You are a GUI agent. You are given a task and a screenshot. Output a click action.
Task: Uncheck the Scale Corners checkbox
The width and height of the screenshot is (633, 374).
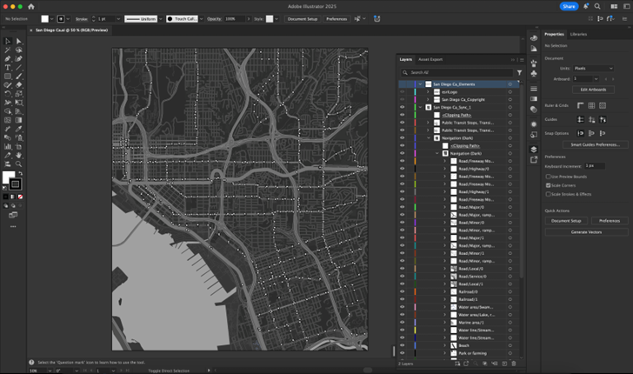click(x=548, y=185)
